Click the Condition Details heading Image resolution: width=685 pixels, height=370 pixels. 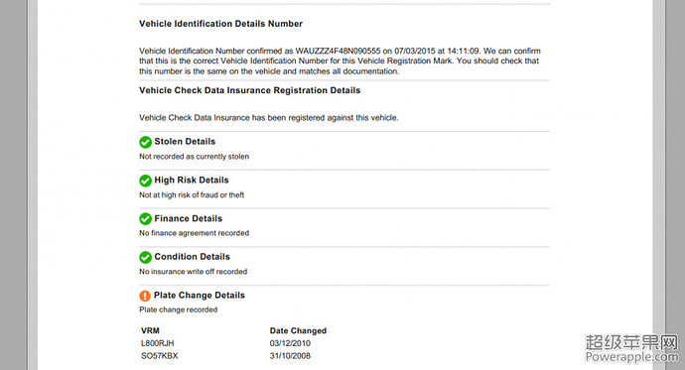point(193,257)
